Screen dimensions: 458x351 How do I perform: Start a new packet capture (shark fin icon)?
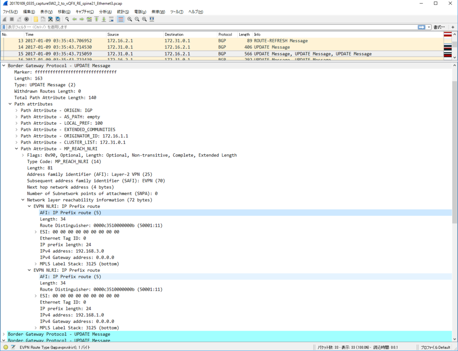point(4,19)
